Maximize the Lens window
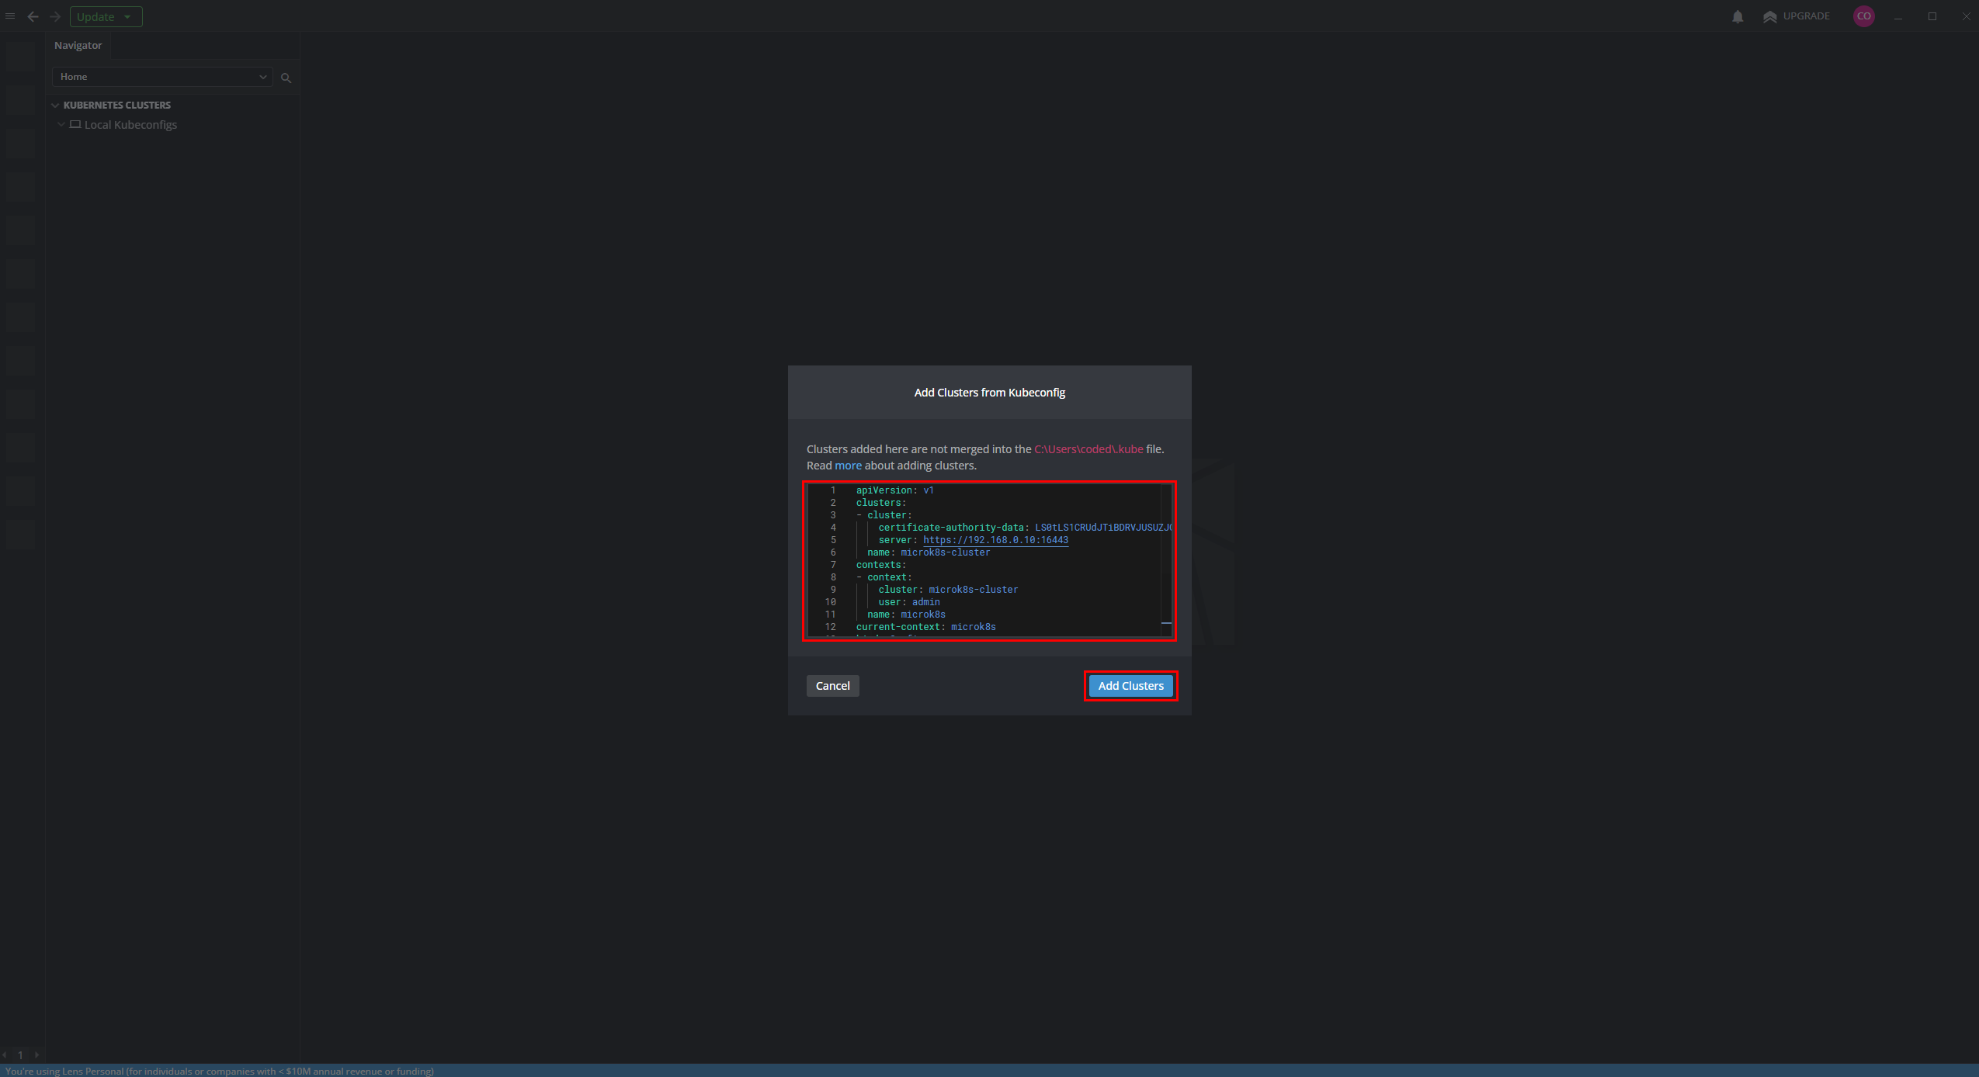 point(1932,16)
